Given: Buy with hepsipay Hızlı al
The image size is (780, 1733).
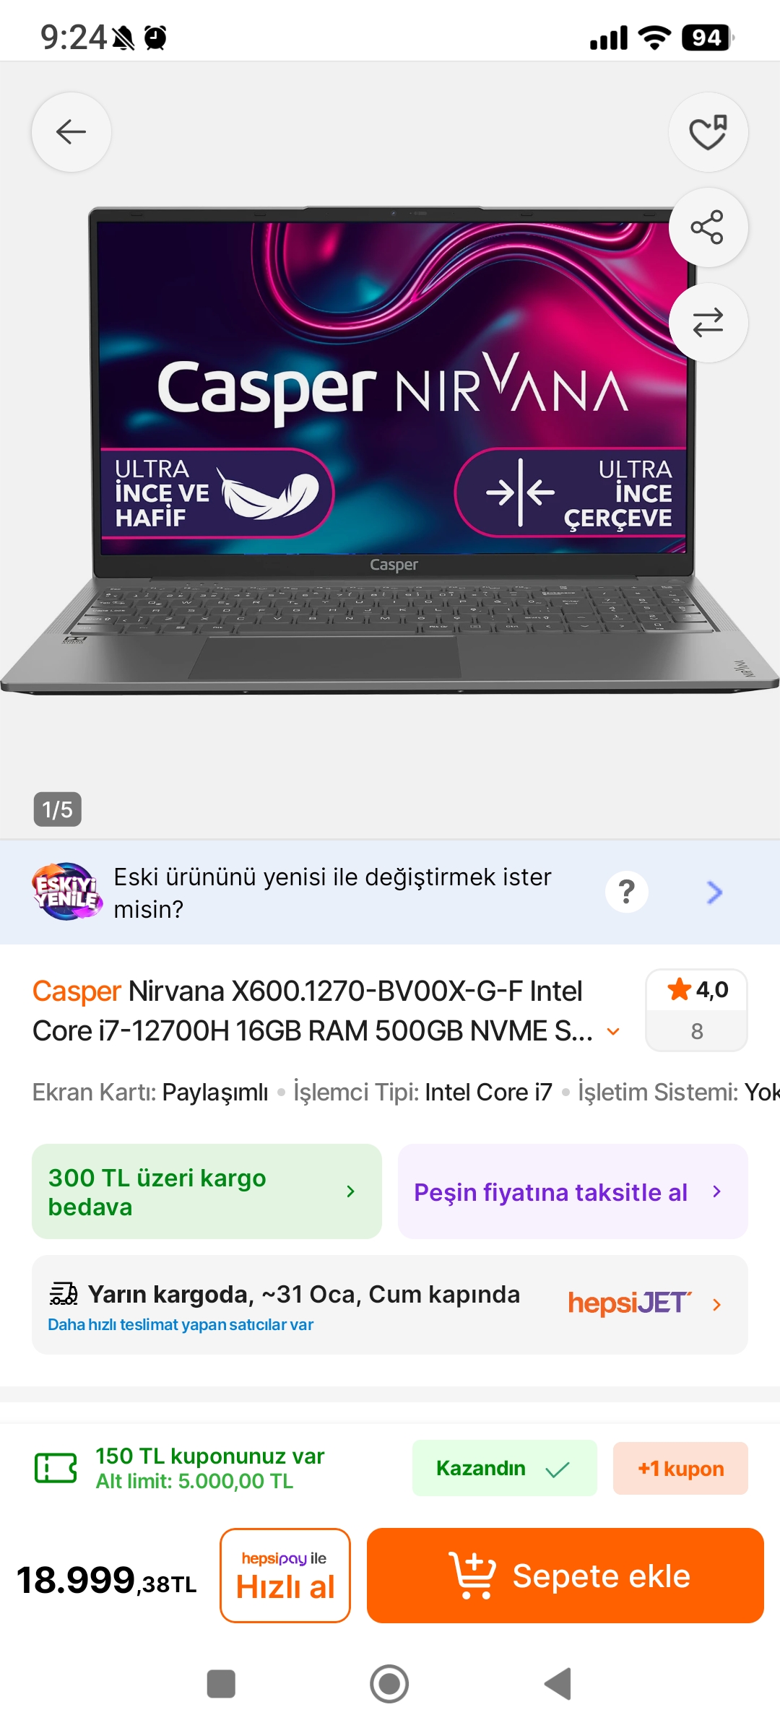Looking at the screenshot, I should (x=285, y=1576).
